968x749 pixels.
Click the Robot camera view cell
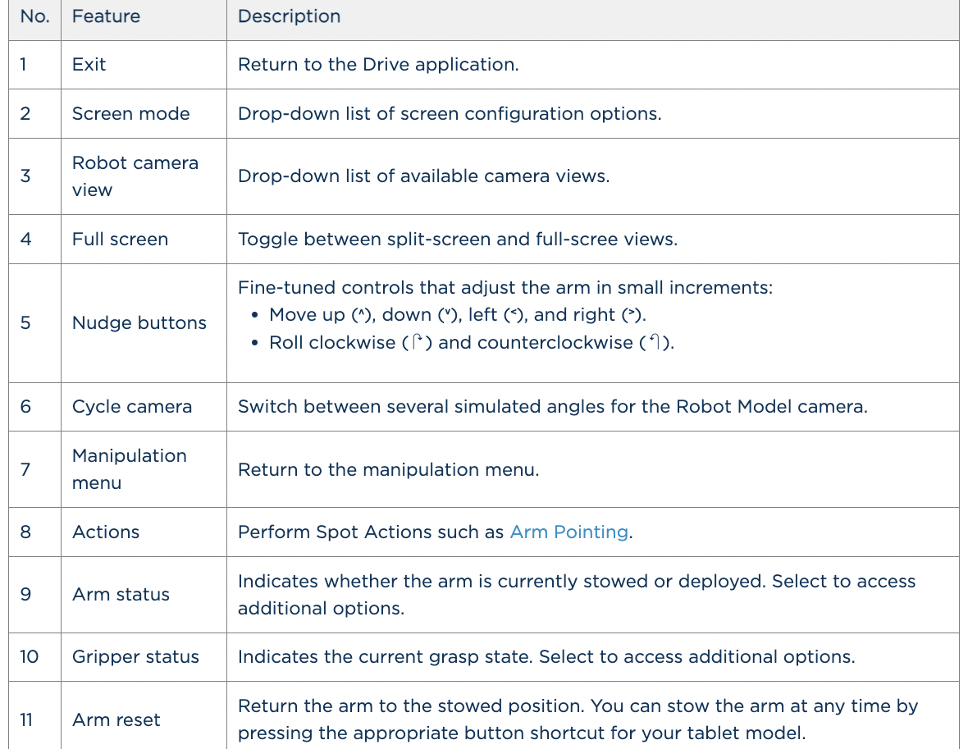(x=135, y=176)
